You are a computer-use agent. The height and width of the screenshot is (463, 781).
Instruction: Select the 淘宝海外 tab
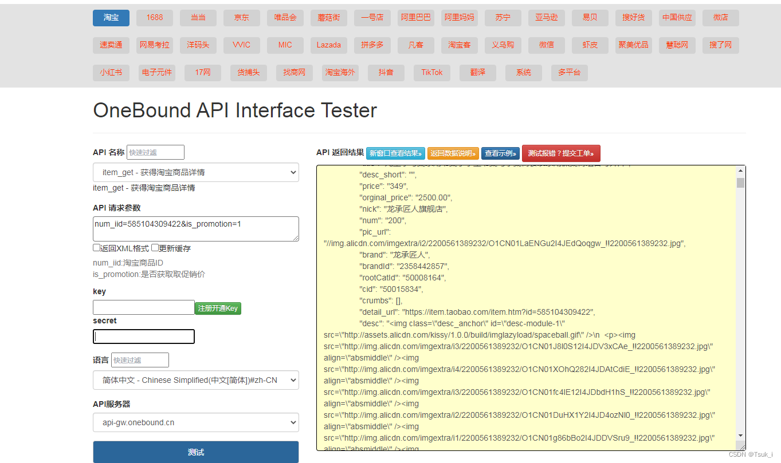coord(340,73)
